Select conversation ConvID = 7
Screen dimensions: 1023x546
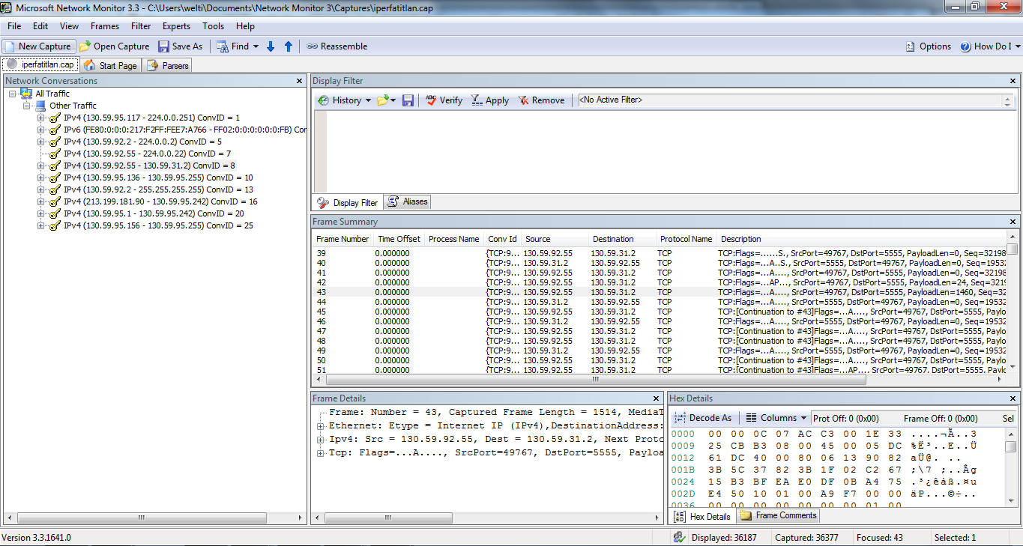coord(147,154)
